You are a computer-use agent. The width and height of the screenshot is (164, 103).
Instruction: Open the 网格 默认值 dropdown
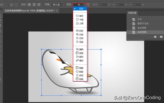[57, 5]
